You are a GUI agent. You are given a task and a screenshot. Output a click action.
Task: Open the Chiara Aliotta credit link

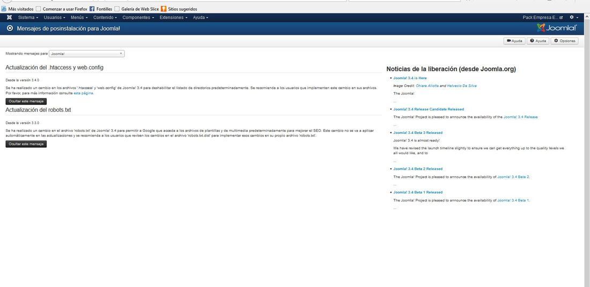[427, 86]
